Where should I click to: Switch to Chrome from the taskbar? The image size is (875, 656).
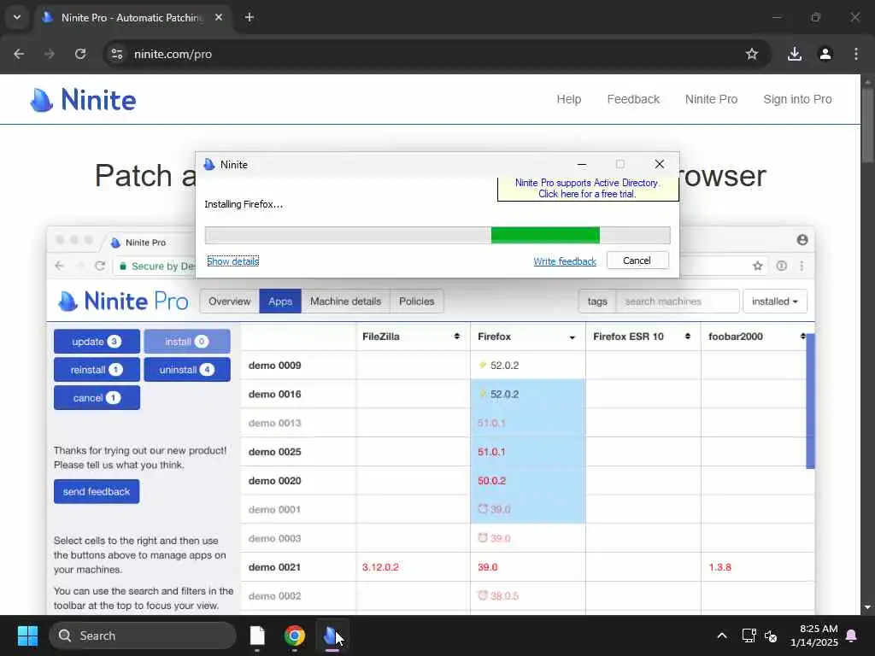(295, 635)
